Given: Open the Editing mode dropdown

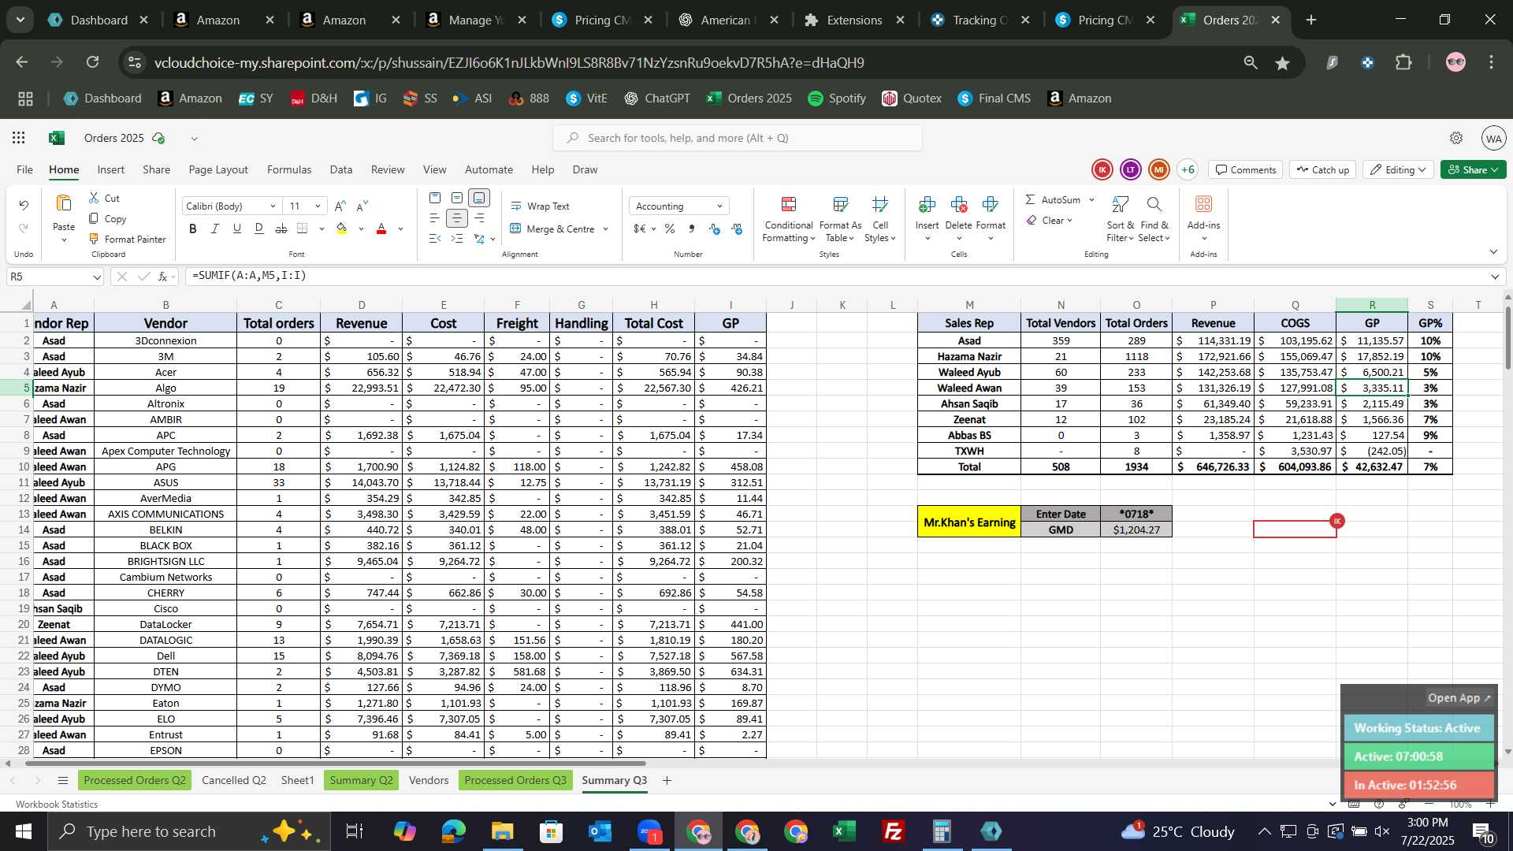Looking at the screenshot, I should coord(1399,169).
